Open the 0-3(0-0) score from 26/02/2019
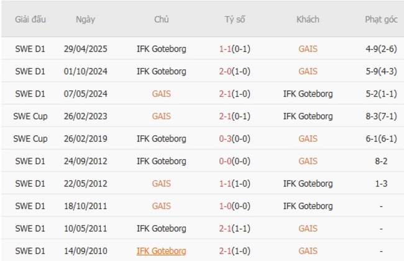This screenshot has width=404, height=261. click(235, 139)
